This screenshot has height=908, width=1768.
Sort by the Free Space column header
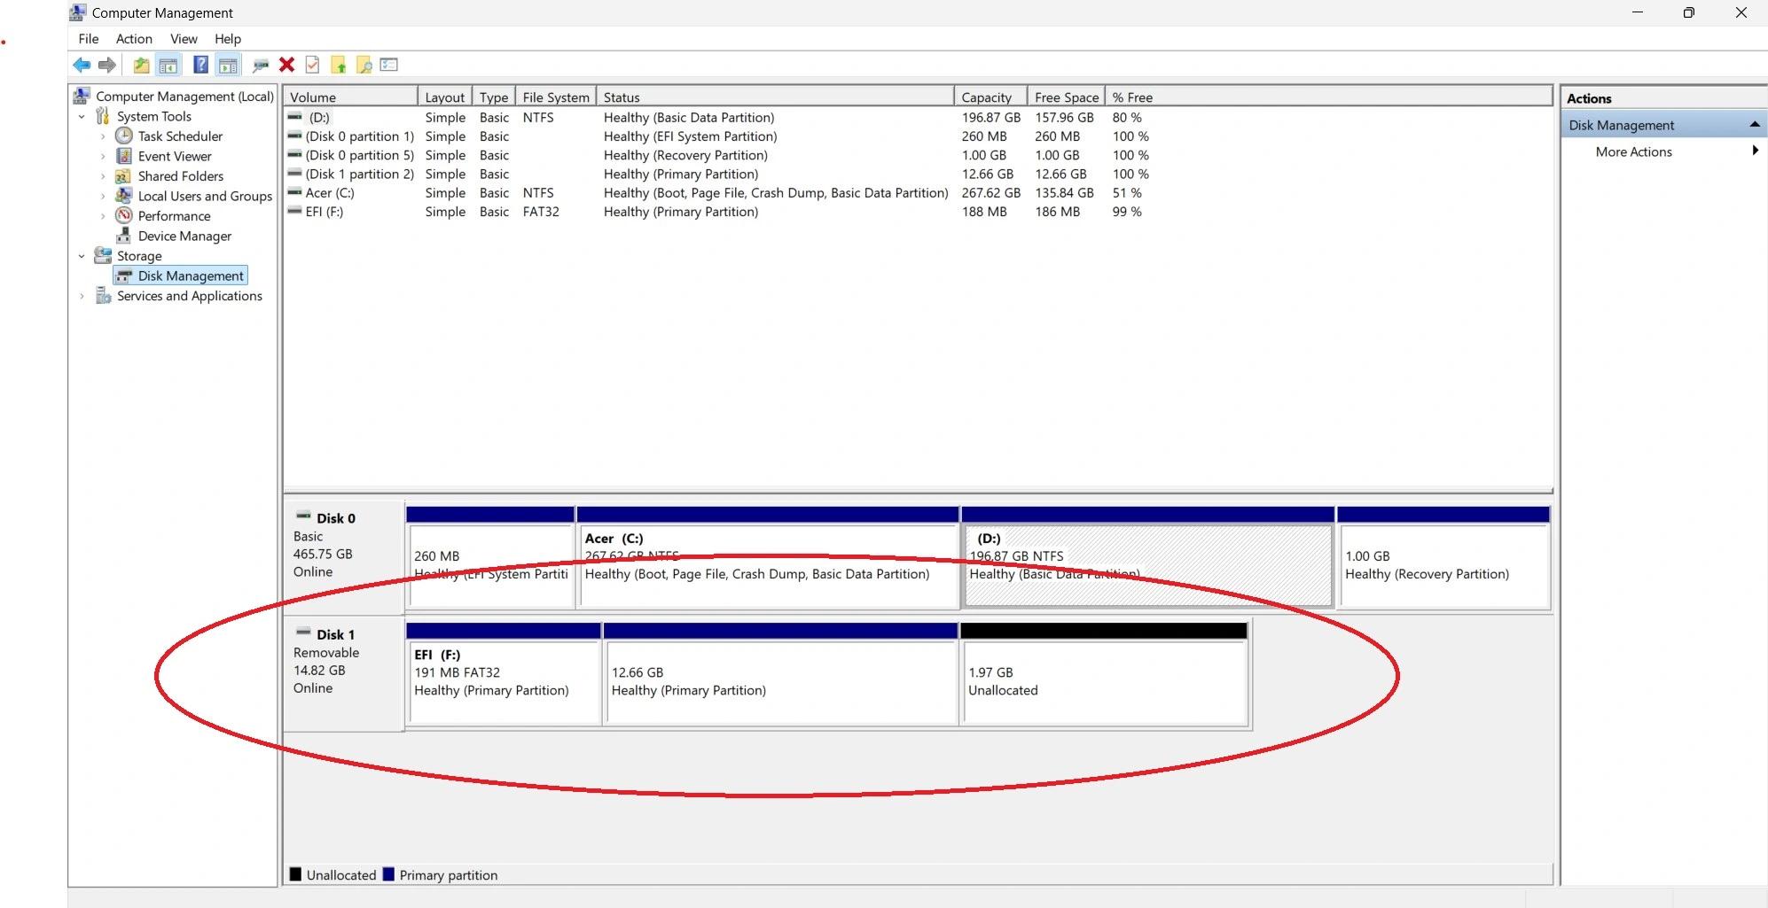[x=1067, y=97]
